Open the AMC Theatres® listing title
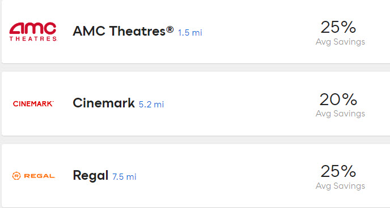390x208 pixels. click(123, 31)
